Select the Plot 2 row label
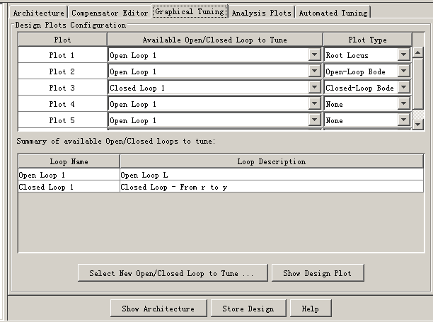The image size is (433, 322). tap(62, 71)
